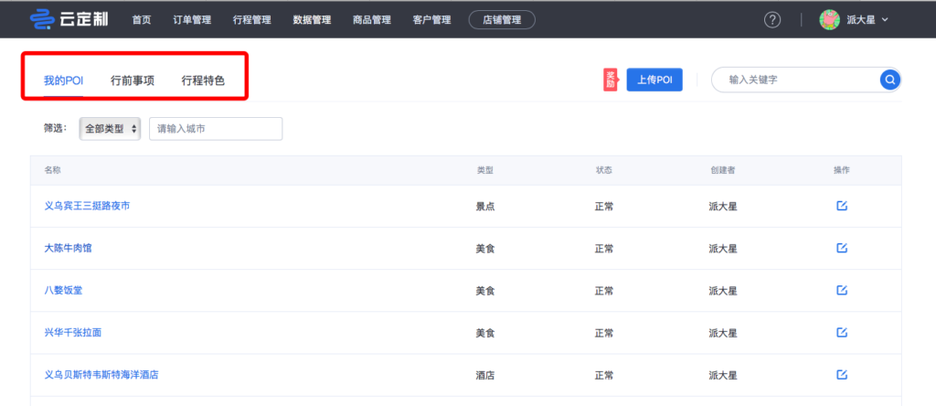The width and height of the screenshot is (936, 406).
Task: Open the help question mark icon
Action: (x=772, y=20)
